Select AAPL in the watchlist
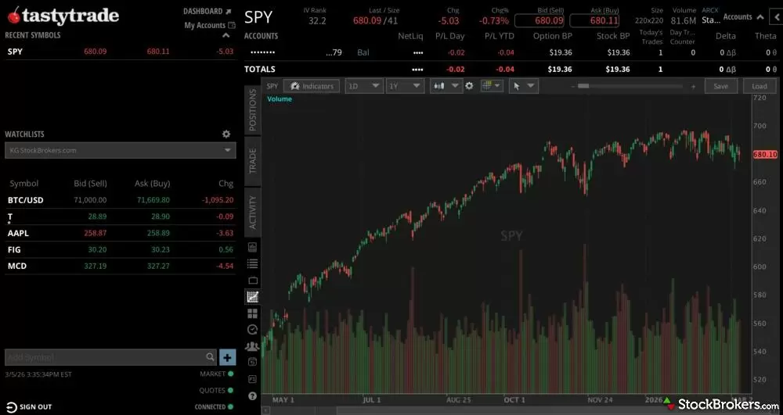The width and height of the screenshot is (783, 415). [x=120, y=233]
